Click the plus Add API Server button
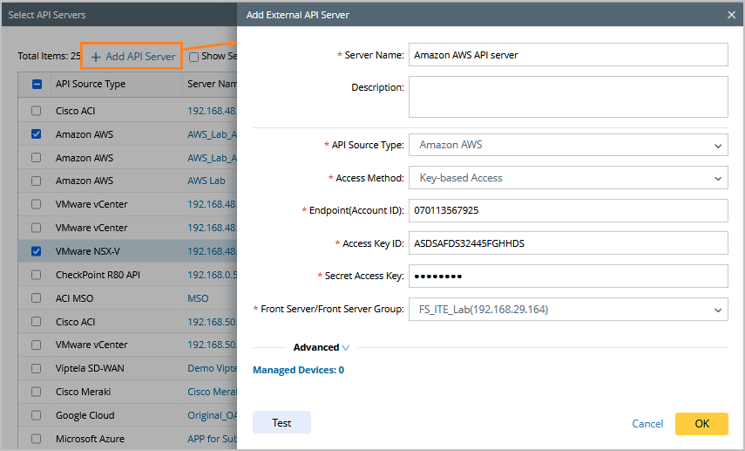Viewport: 745px width, 451px height. [x=132, y=57]
